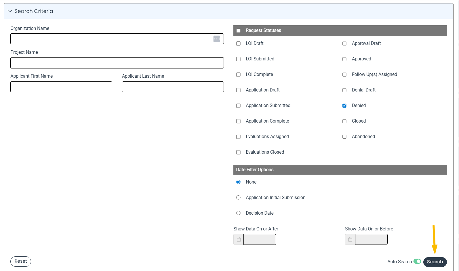Screen dimensions: 459x271
Task: Click the Search Criteria heading text
Action: click(x=34, y=11)
